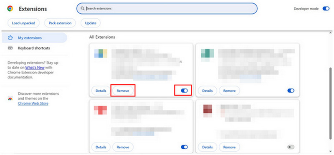The width and height of the screenshot is (334, 155).
Task: Click the Developer mode label
Action: 306,9
